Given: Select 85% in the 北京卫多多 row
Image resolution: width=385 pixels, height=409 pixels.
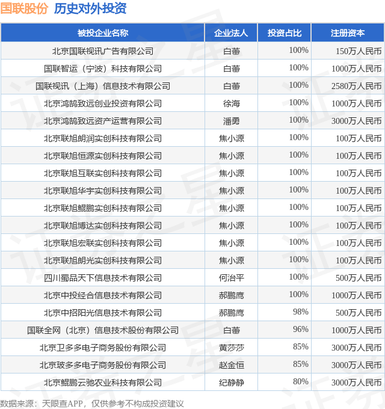Looking at the screenshot, I should click(x=301, y=346).
